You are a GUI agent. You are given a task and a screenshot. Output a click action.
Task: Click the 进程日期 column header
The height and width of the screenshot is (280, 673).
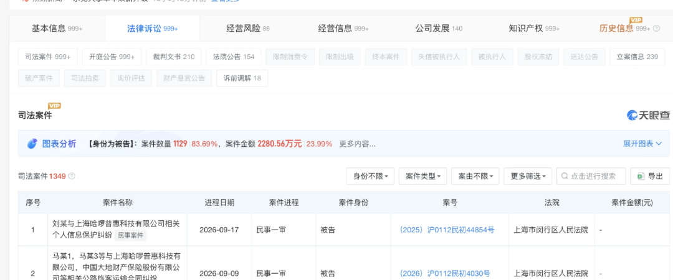pyautogui.click(x=219, y=203)
